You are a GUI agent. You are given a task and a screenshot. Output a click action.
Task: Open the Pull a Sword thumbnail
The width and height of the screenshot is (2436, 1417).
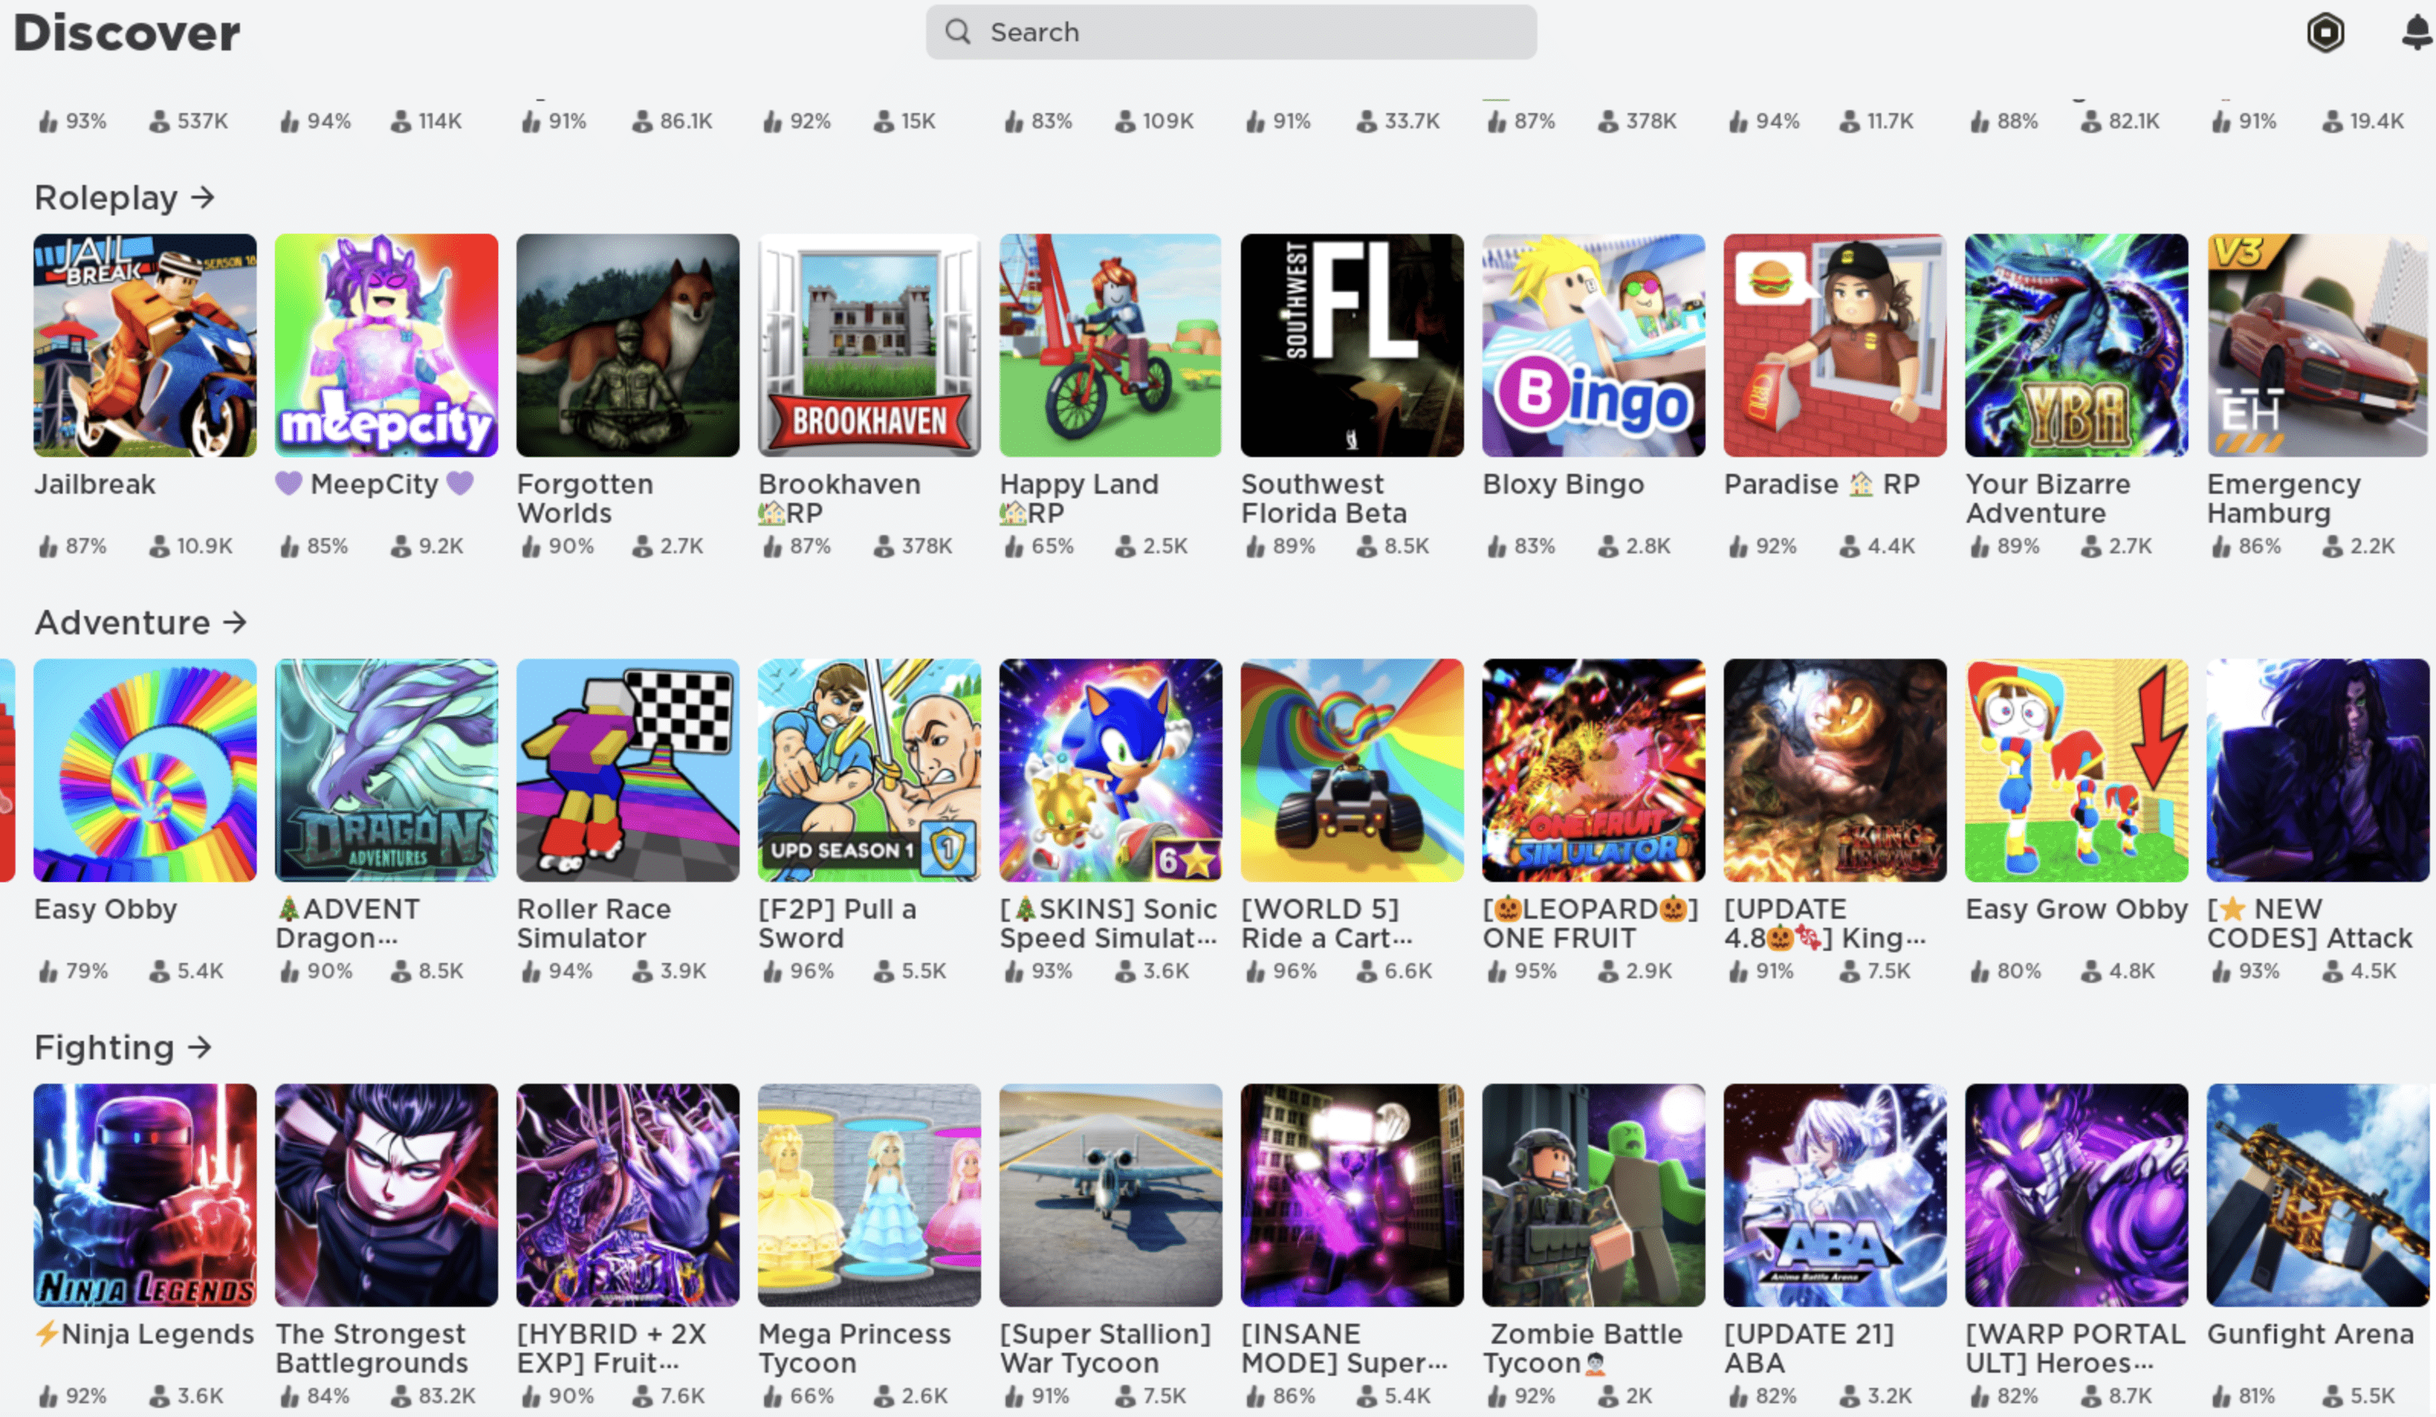(x=870, y=770)
